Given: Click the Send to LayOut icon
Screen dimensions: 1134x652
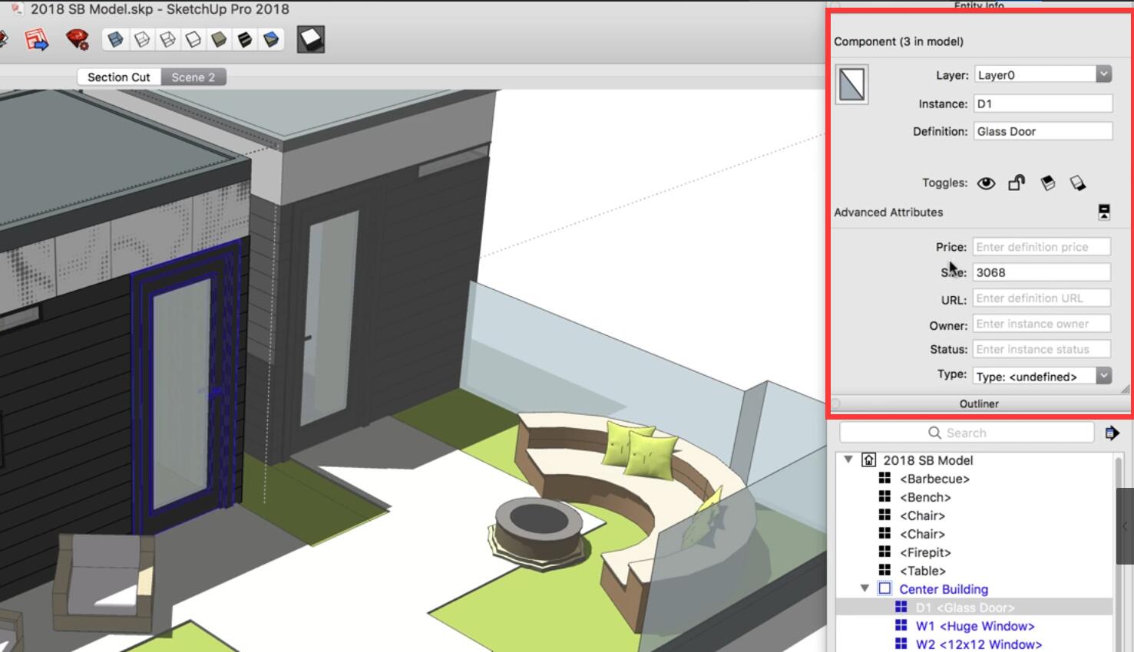Looking at the screenshot, I should click(x=36, y=39).
